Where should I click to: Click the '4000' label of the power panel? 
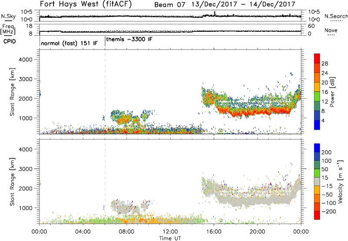click(25, 60)
